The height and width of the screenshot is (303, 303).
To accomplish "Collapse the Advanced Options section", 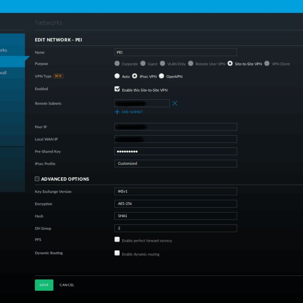I will (37, 179).
